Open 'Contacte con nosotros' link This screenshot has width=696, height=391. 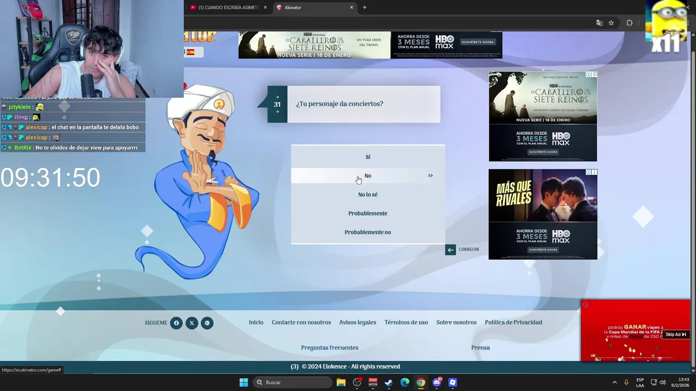301,323
